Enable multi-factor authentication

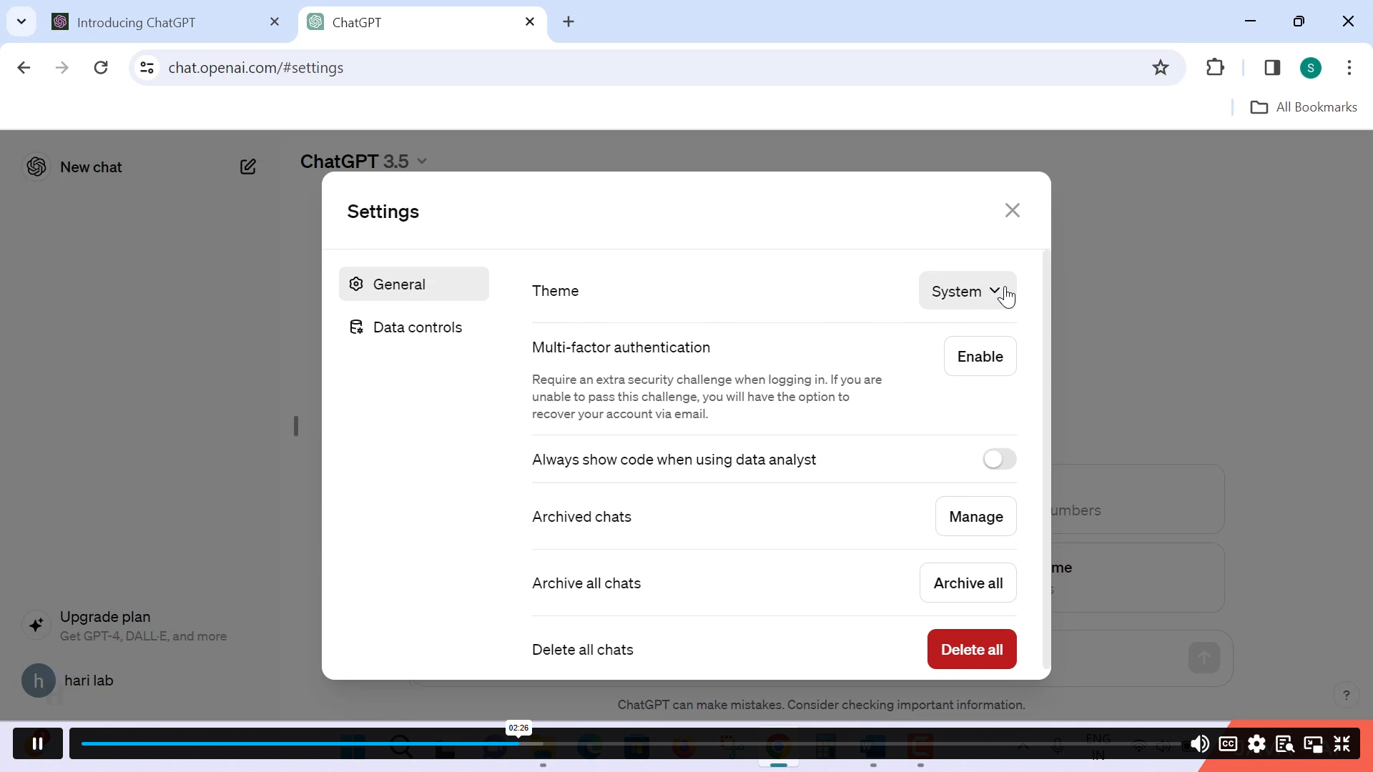pyautogui.click(x=979, y=356)
